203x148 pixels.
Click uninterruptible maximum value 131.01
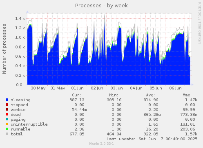[187, 124]
